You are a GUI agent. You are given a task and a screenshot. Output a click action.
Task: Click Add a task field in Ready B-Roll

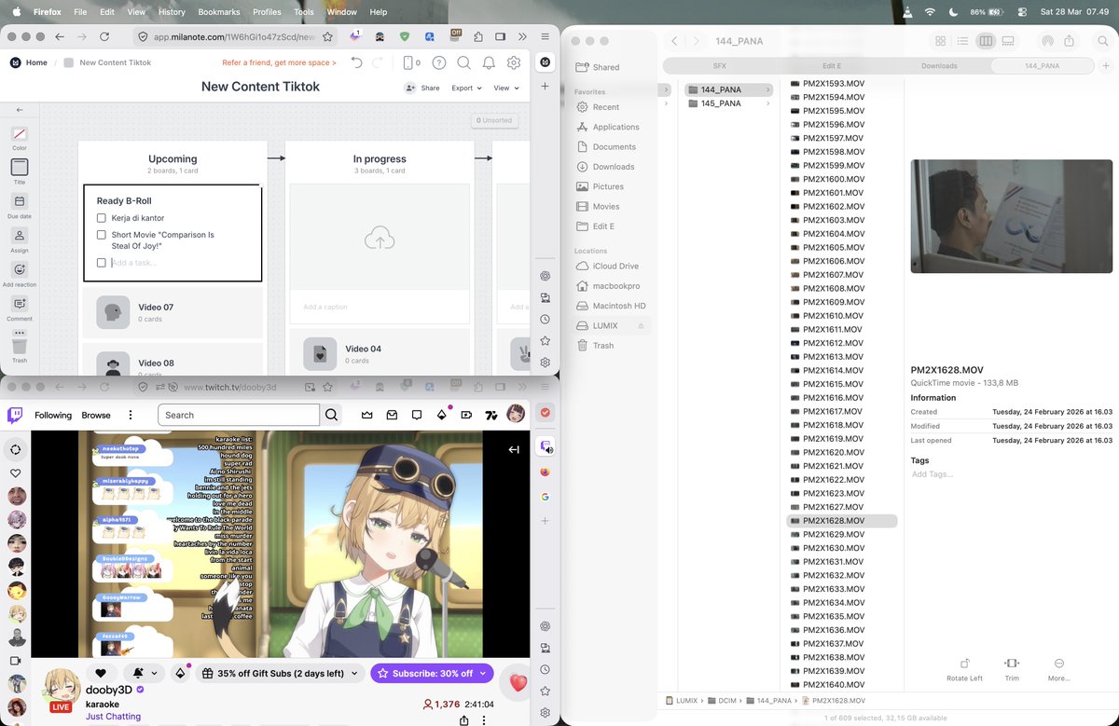134,263
